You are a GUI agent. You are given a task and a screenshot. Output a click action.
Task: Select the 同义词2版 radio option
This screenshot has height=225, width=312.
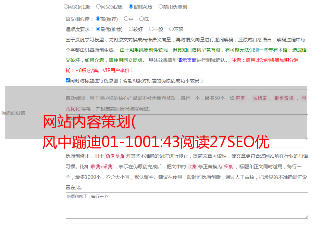(x=98, y=6)
